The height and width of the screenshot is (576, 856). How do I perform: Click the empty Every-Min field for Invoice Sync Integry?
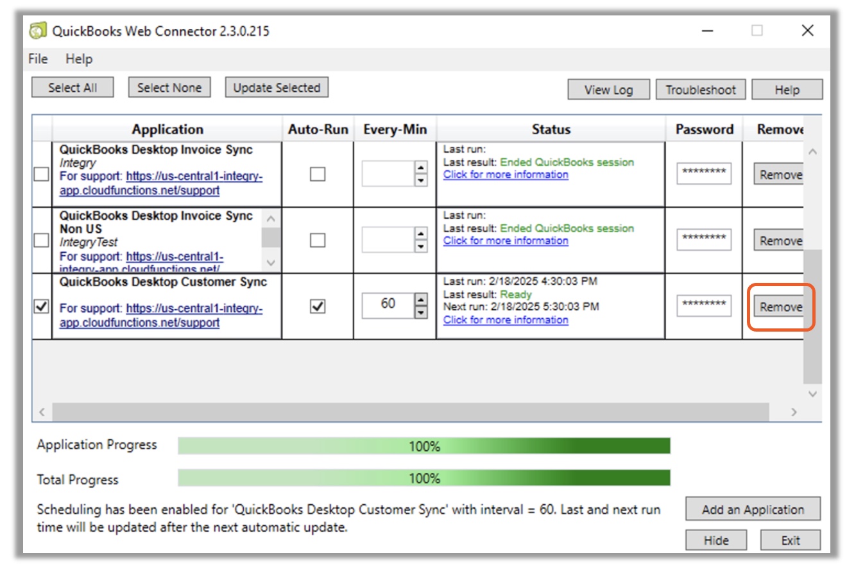(x=388, y=174)
